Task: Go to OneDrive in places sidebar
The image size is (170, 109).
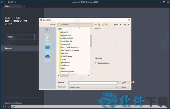Action: pos(48,58)
